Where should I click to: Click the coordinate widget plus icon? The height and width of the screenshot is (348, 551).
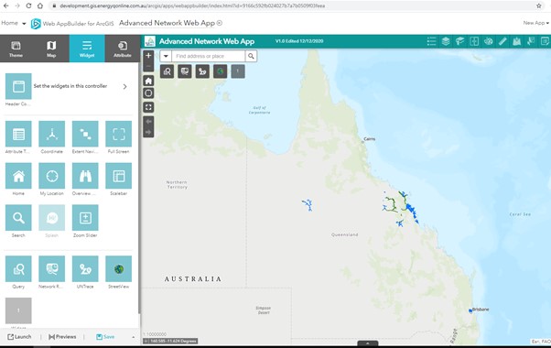click(x=146, y=341)
